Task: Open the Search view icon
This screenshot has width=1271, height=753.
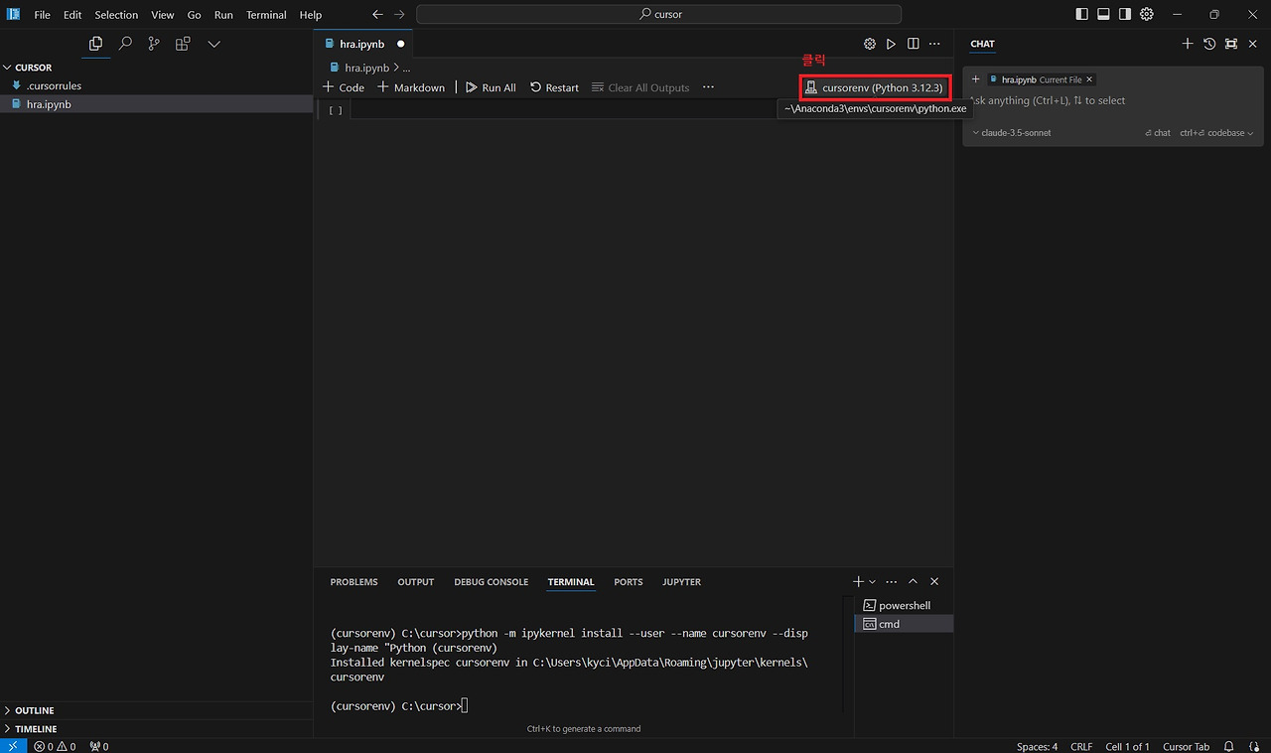Action: point(125,44)
